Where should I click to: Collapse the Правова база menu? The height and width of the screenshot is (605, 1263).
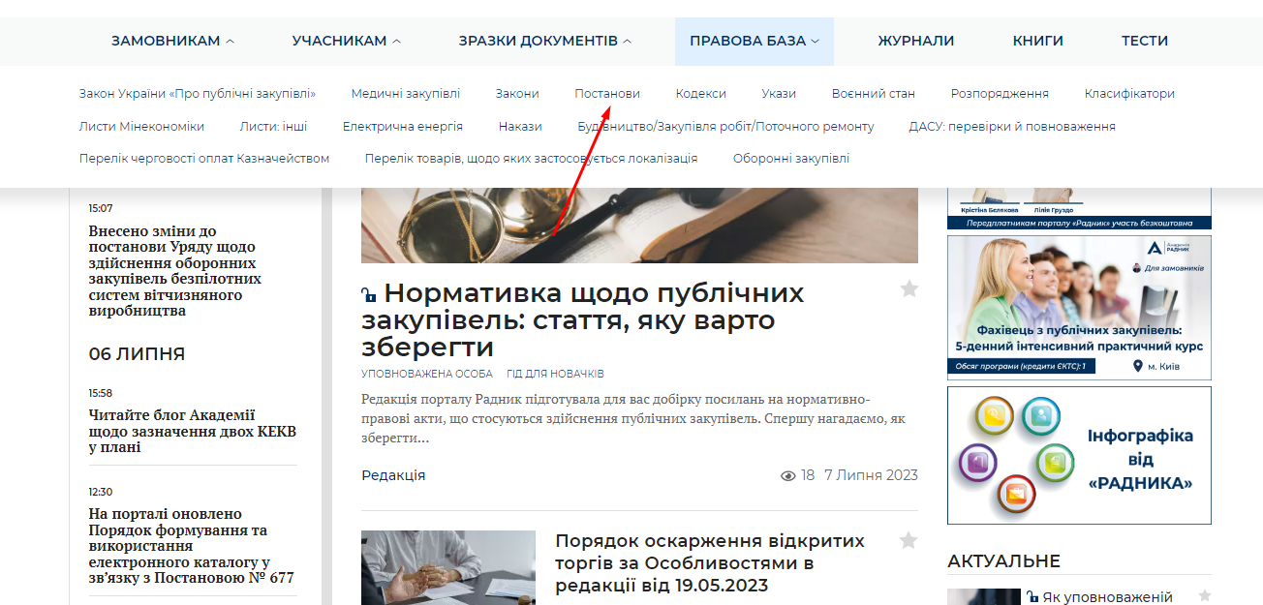click(754, 41)
